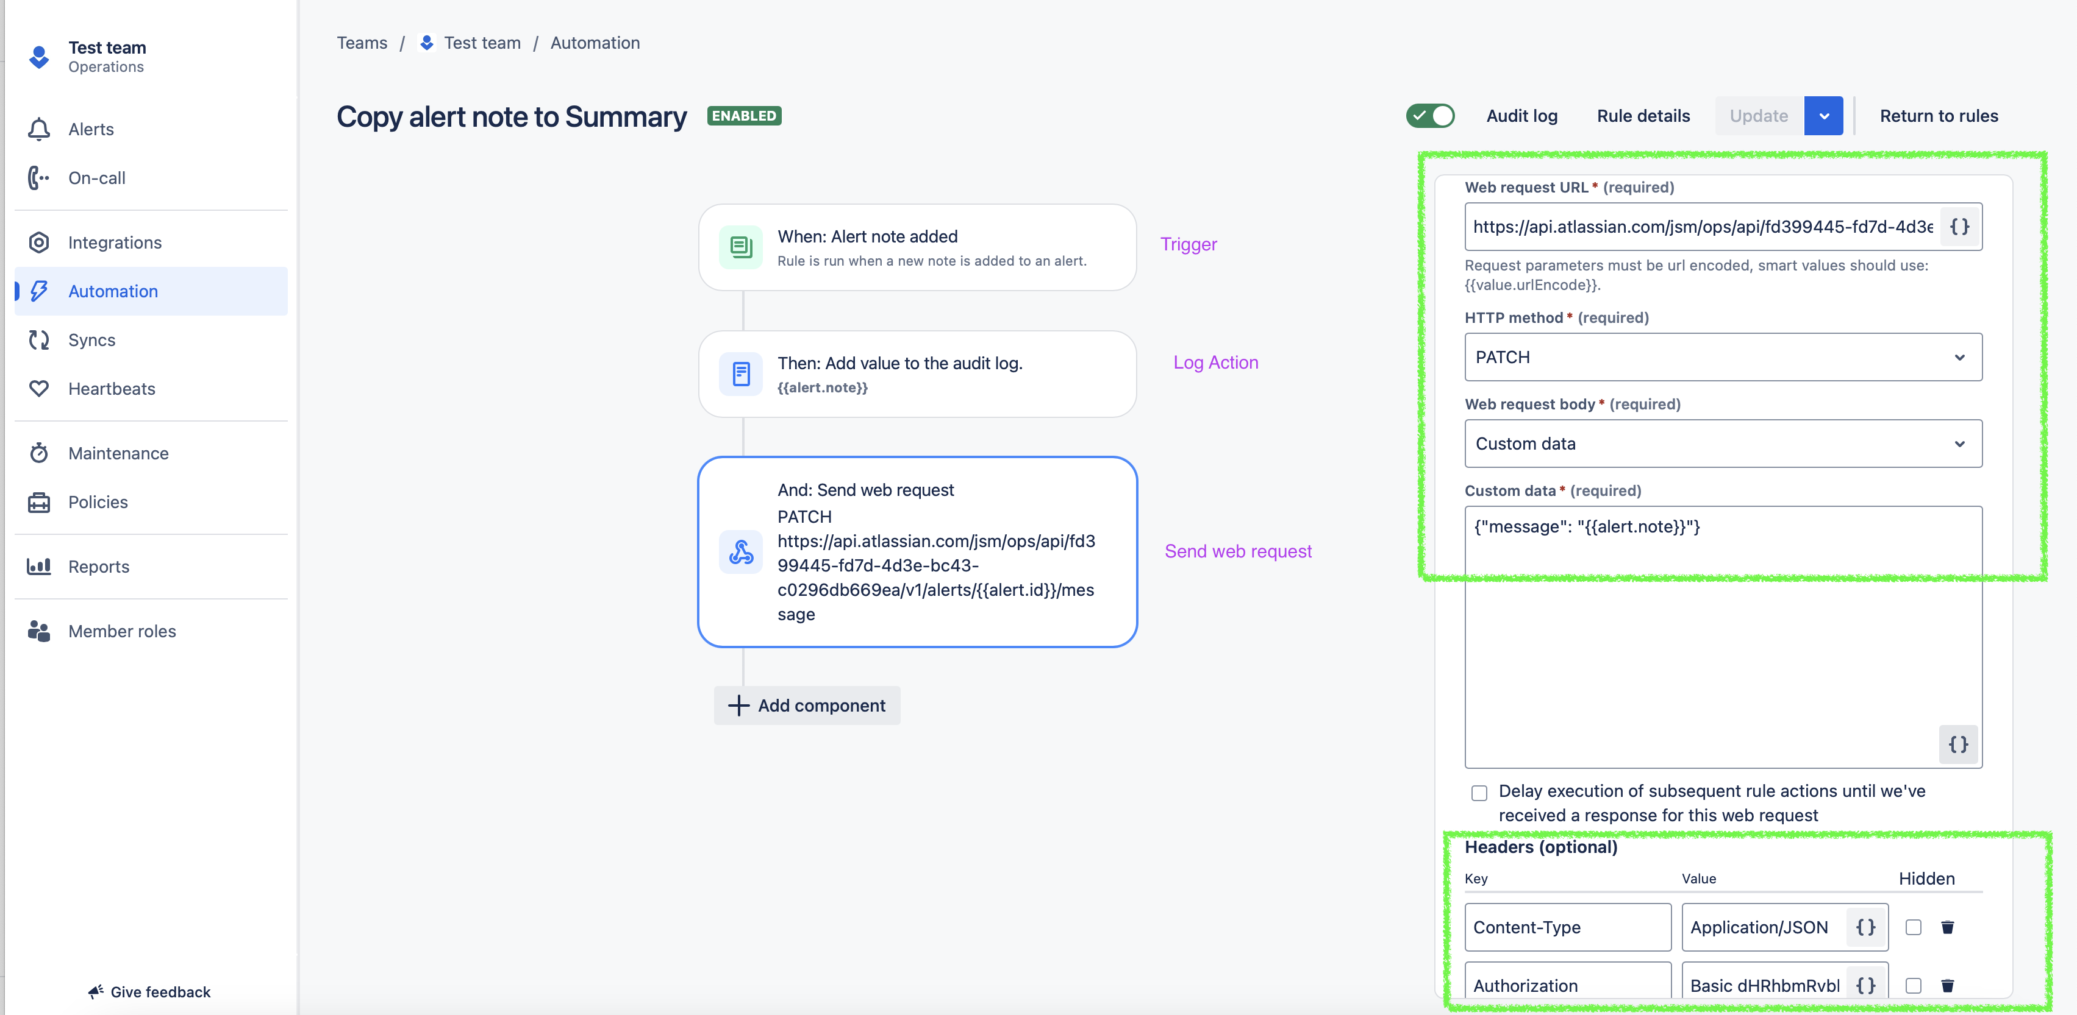
Task: Select Syncs in the sidebar
Action: [151, 340]
